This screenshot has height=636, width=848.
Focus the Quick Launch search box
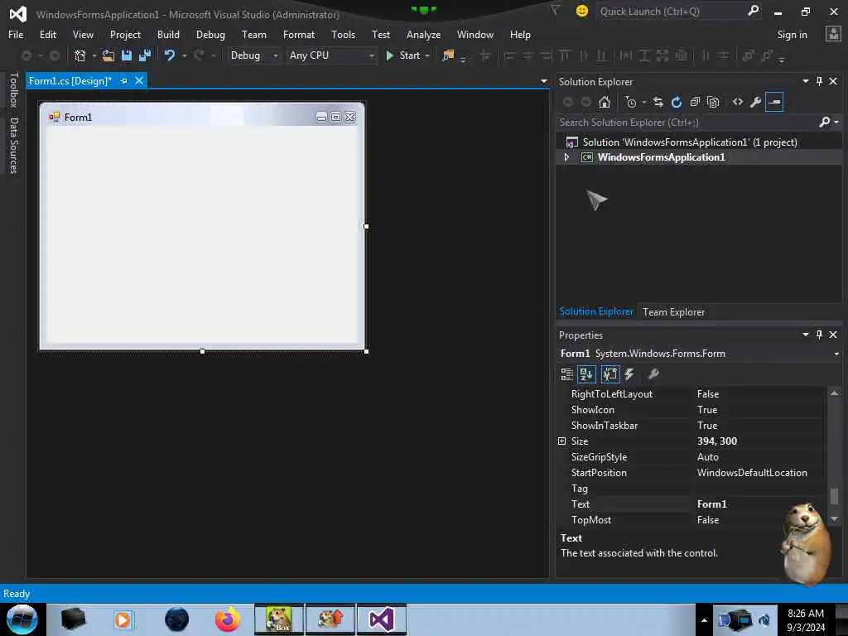tap(672, 12)
